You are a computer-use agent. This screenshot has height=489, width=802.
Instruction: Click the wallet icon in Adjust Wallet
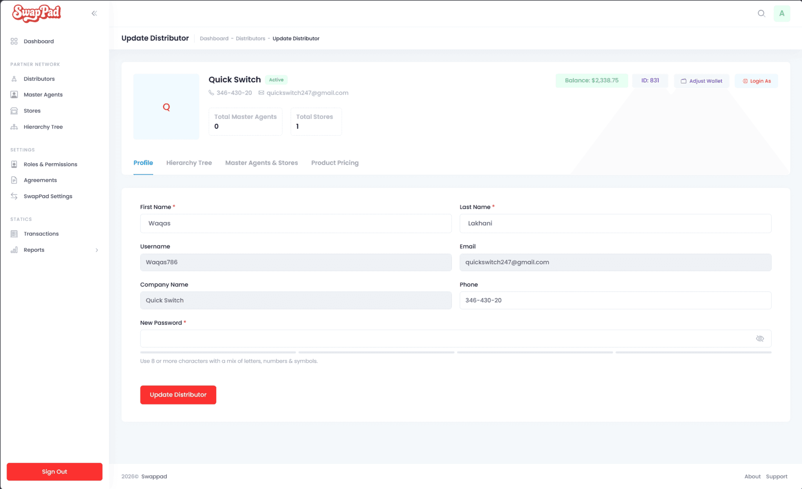pos(683,81)
